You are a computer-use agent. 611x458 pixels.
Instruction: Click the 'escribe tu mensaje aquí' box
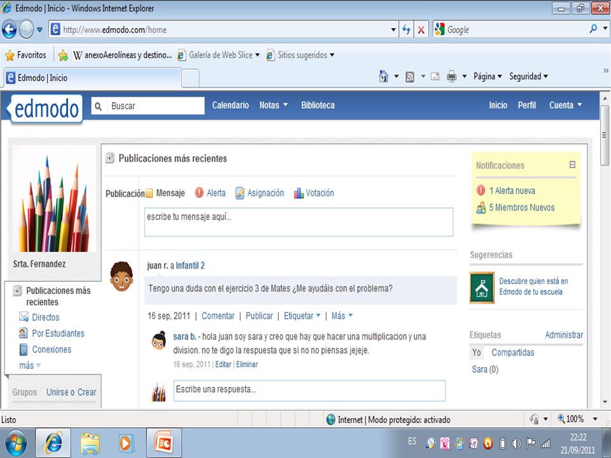coord(298,222)
